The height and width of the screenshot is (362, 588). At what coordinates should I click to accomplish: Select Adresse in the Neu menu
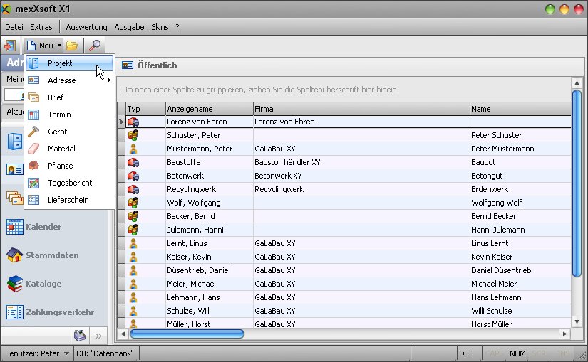click(69, 80)
